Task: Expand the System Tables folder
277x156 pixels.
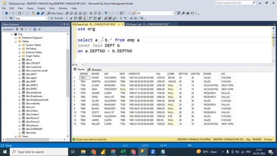Action: tap(19, 45)
